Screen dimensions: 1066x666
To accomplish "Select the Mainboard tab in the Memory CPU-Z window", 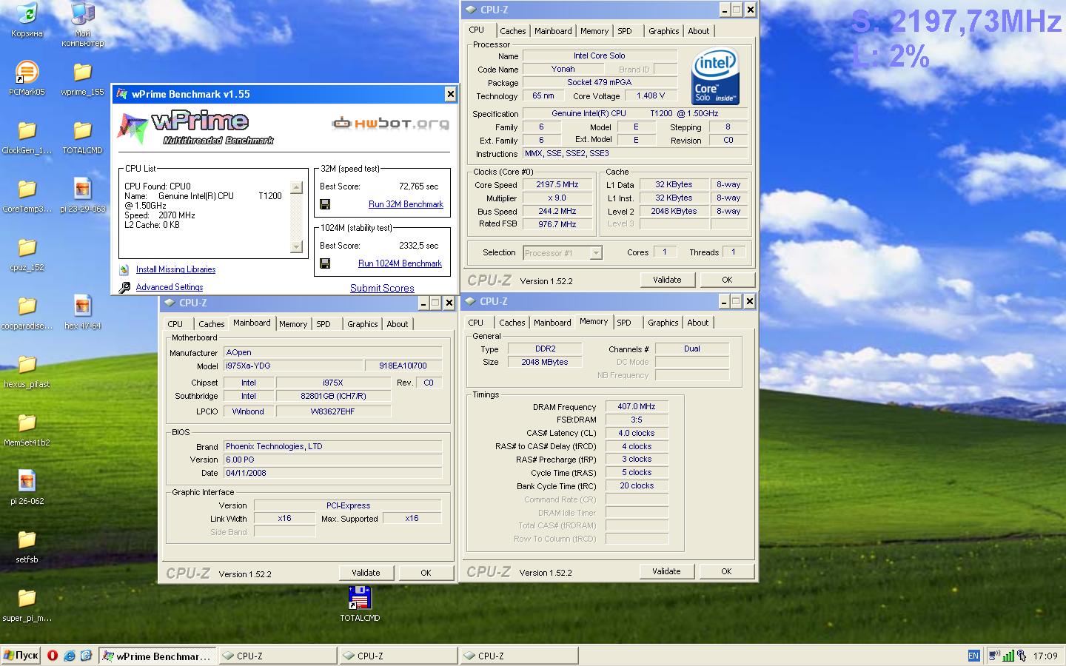I will point(552,323).
